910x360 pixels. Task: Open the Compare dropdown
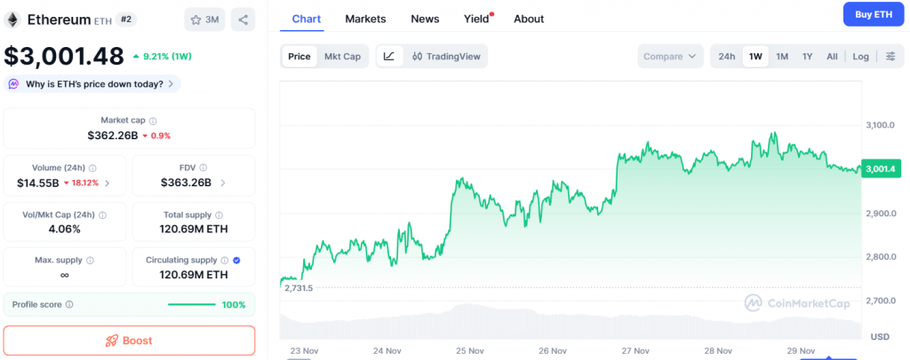click(670, 56)
